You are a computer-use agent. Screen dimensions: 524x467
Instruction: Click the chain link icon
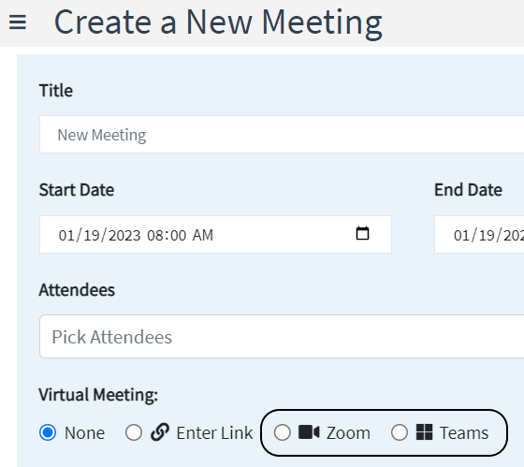click(x=160, y=432)
